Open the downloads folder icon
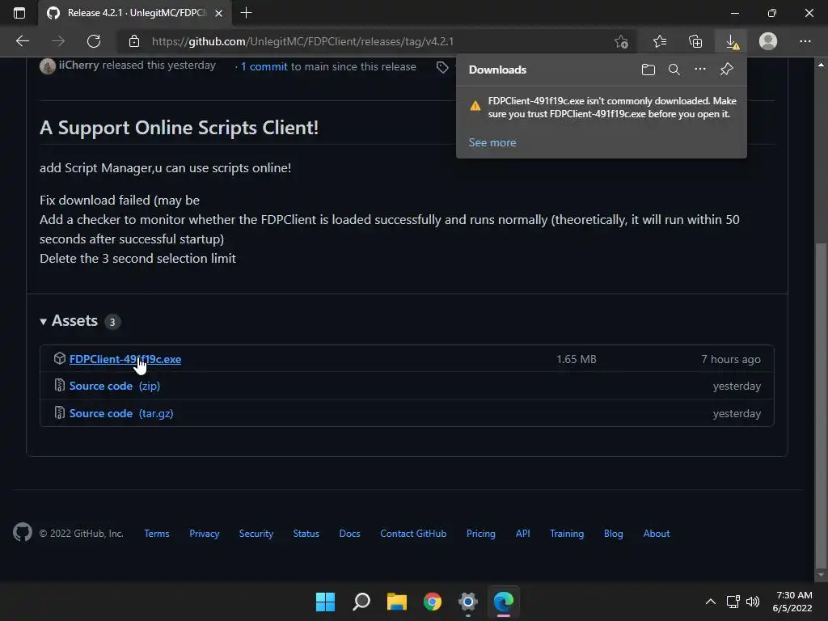Screen dimensions: 828x621 [x=648, y=70]
